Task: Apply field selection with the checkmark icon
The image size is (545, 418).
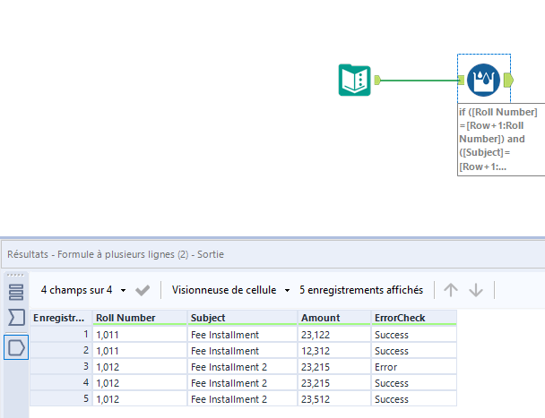Action: click(x=142, y=290)
